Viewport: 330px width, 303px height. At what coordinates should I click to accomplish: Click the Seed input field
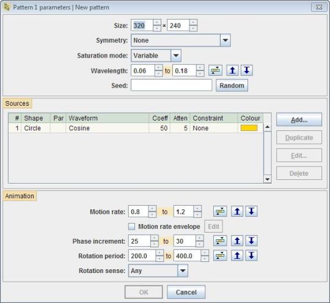tap(171, 86)
